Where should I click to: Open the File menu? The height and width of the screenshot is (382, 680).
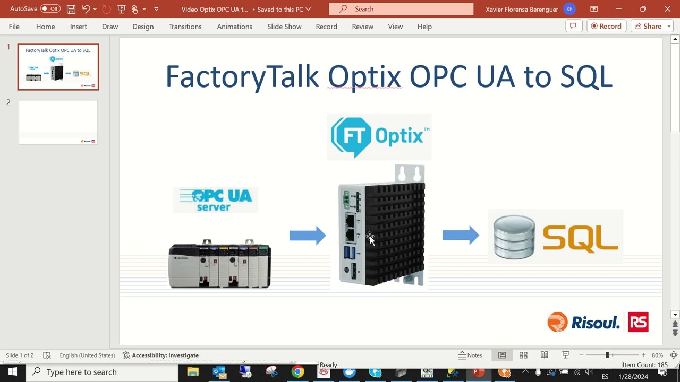tap(14, 27)
